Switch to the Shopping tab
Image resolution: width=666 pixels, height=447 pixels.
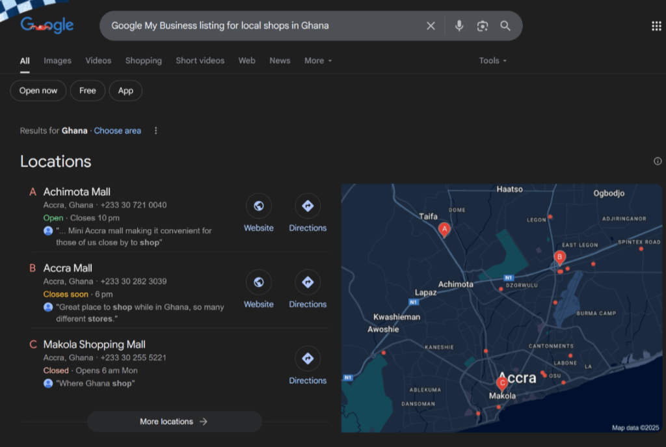[x=144, y=61]
